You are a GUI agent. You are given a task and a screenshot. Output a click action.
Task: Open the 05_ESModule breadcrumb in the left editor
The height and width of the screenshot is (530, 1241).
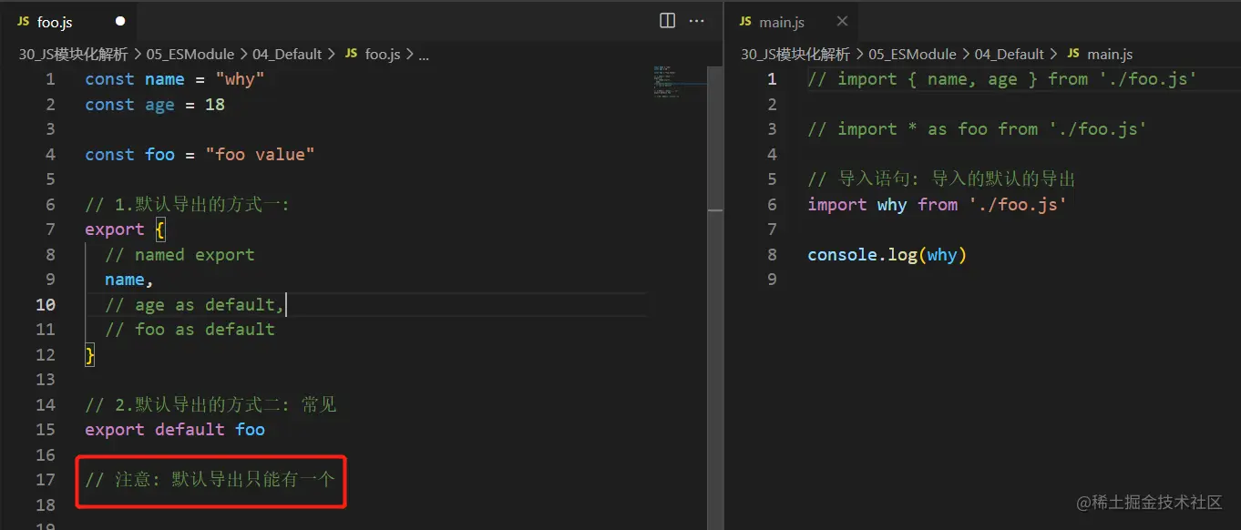pyautogui.click(x=190, y=55)
